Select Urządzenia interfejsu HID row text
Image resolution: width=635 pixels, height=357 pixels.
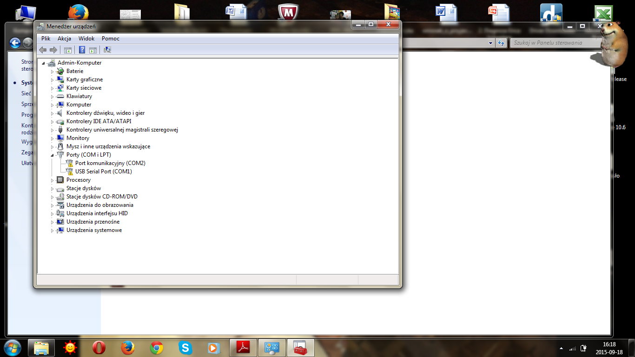[97, 213]
